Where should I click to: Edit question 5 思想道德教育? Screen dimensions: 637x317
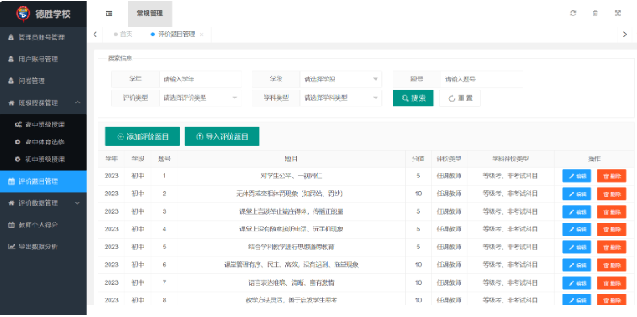tap(577, 247)
